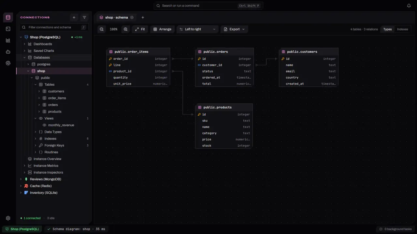Image resolution: width=417 pixels, height=234 pixels.
Task: Open the database connections sidebar icon
Action: coord(8,18)
